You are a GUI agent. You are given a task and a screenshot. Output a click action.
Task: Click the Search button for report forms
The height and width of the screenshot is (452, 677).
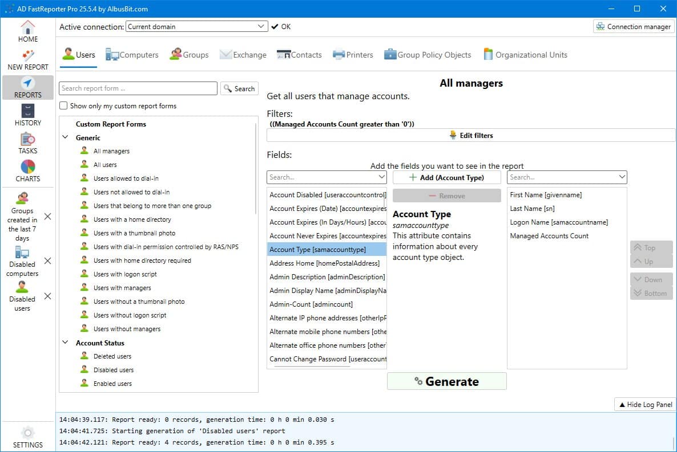click(x=239, y=88)
